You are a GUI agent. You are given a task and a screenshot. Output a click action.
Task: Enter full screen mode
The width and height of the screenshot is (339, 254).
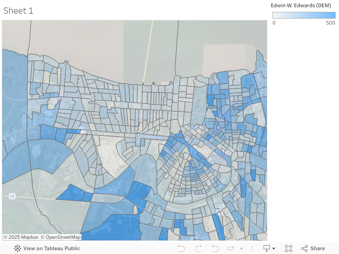coord(289,248)
